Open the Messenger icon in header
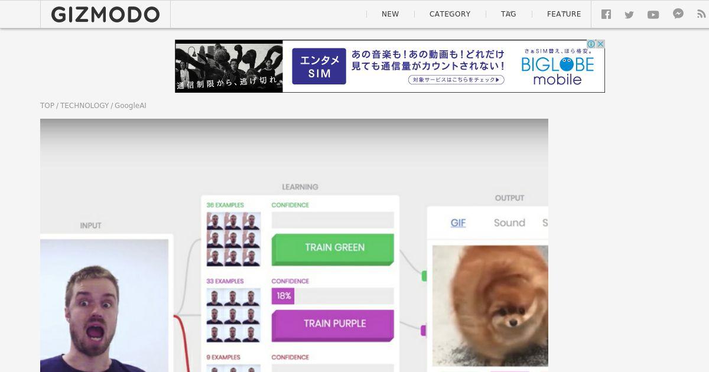 click(x=678, y=14)
